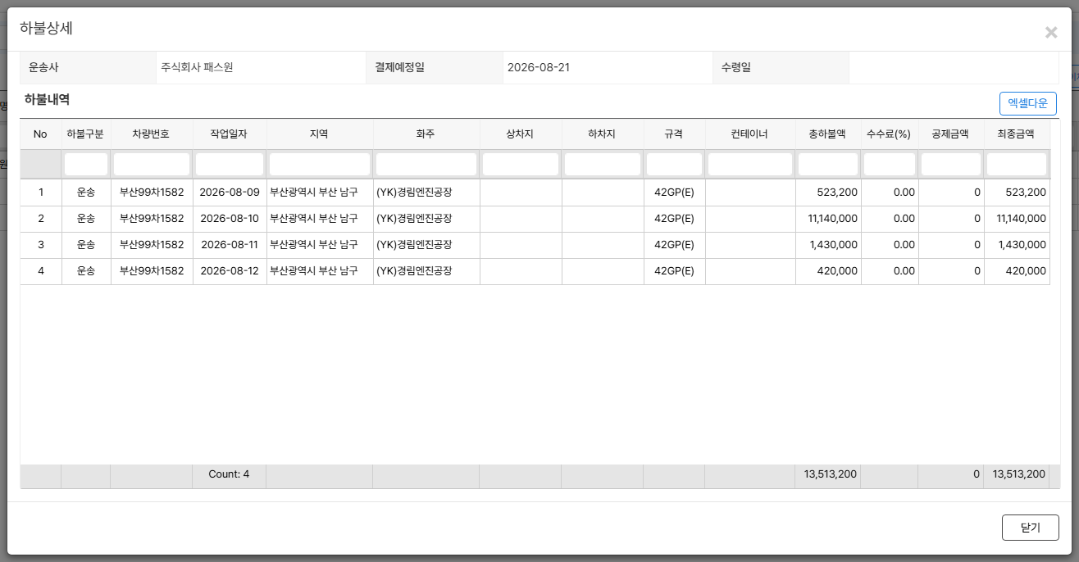The image size is (1079, 562).
Task: Click 부산광역시 부산 남구 in row 4
Action: coord(320,271)
